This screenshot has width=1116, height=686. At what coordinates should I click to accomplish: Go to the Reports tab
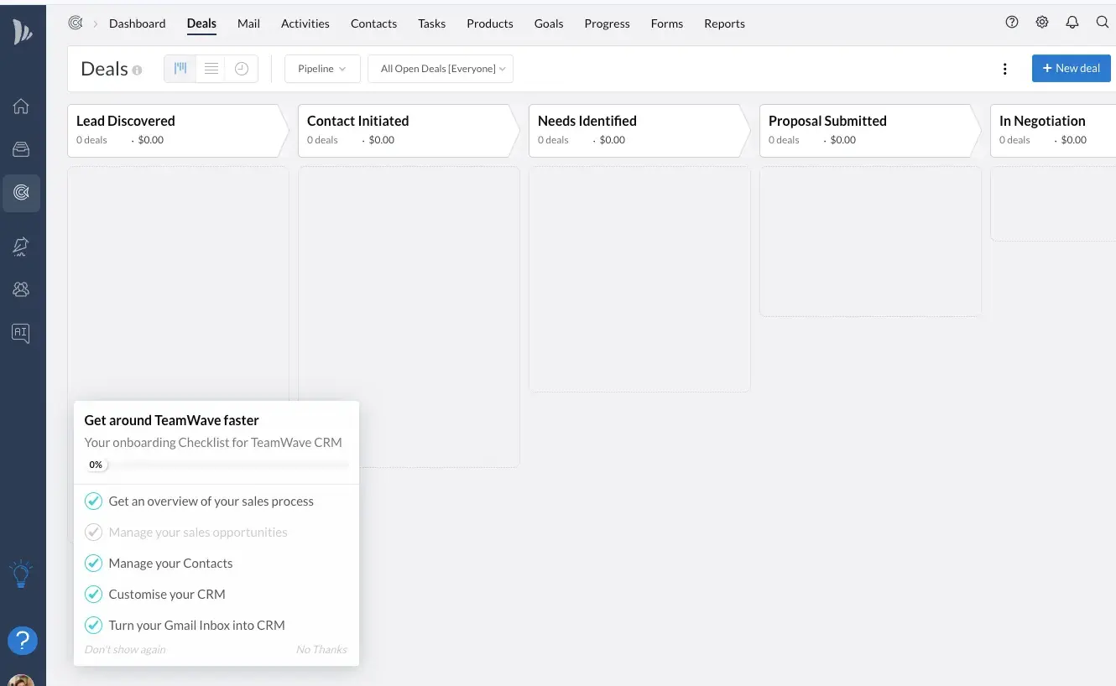click(724, 23)
